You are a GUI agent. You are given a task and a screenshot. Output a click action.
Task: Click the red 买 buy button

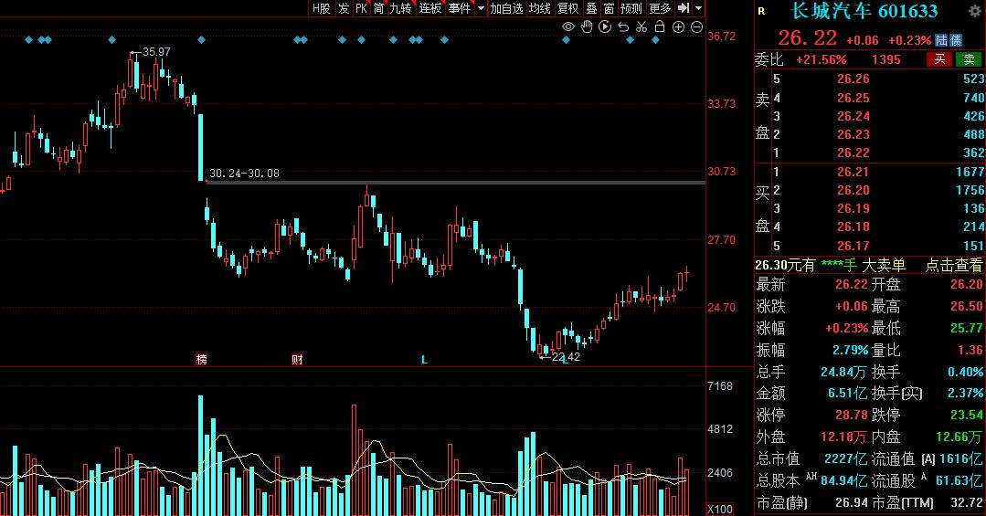(939, 59)
